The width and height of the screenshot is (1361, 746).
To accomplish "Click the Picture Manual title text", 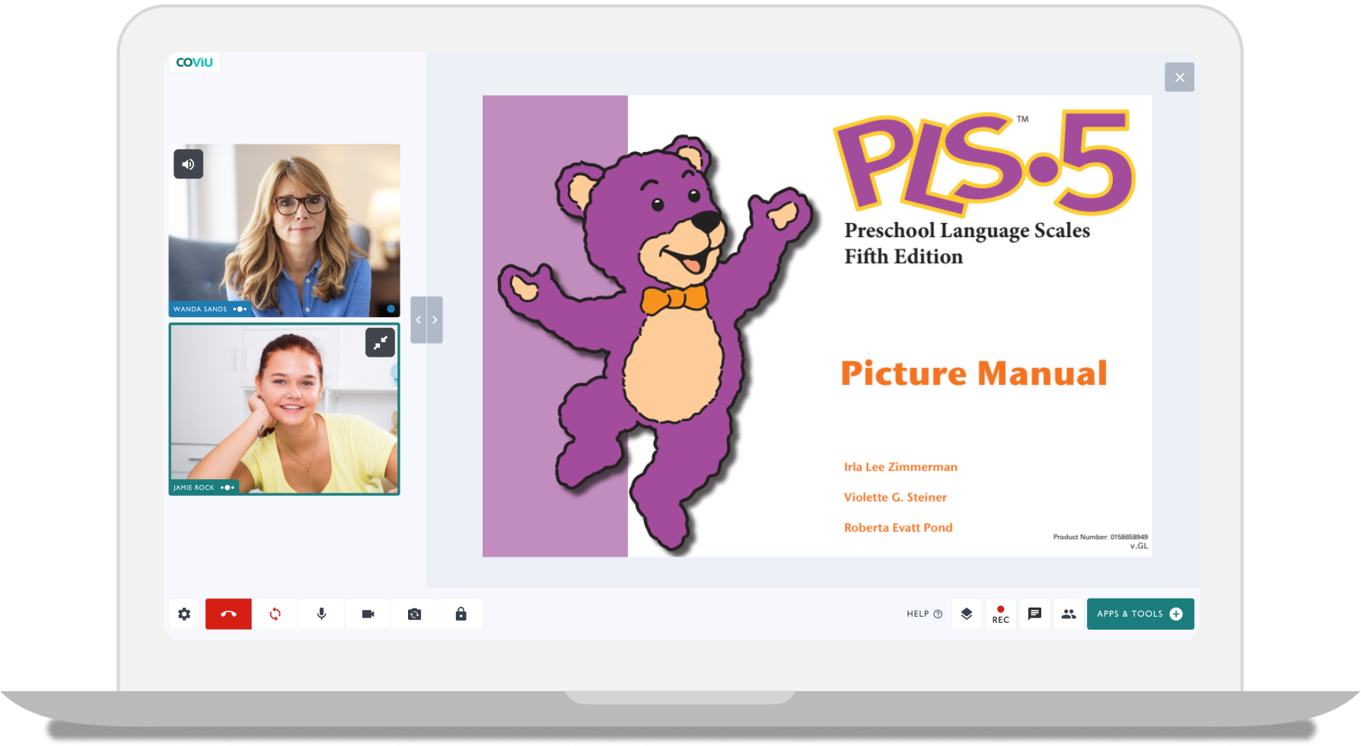I will (974, 373).
